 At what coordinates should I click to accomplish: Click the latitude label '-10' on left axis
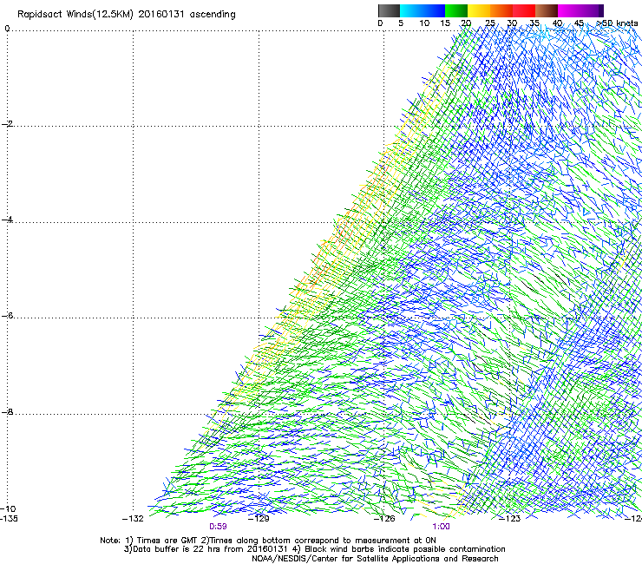coord(8,508)
